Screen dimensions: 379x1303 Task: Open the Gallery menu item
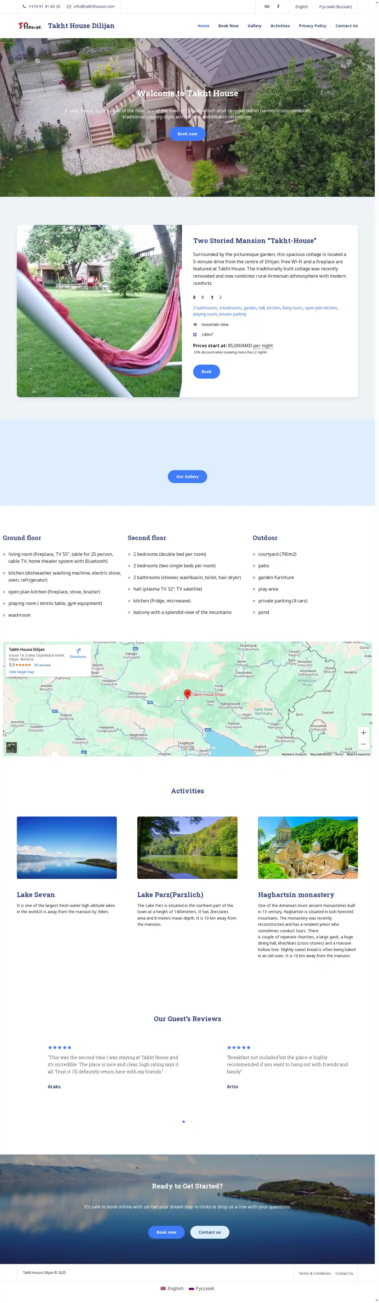tap(254, 26)
